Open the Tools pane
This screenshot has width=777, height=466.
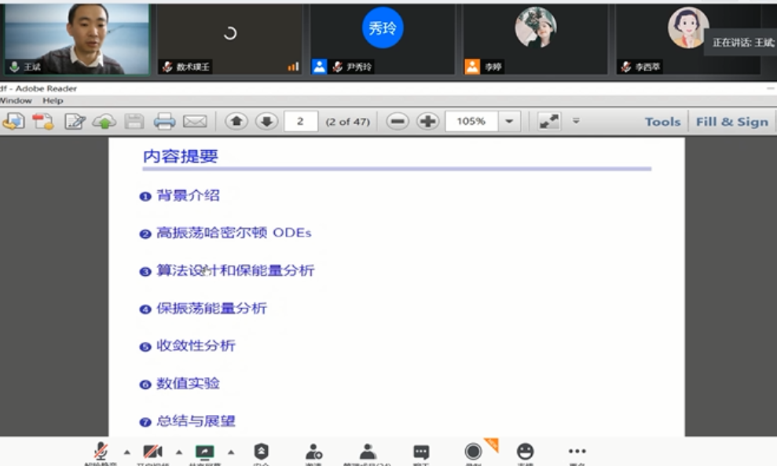point(662,122)
